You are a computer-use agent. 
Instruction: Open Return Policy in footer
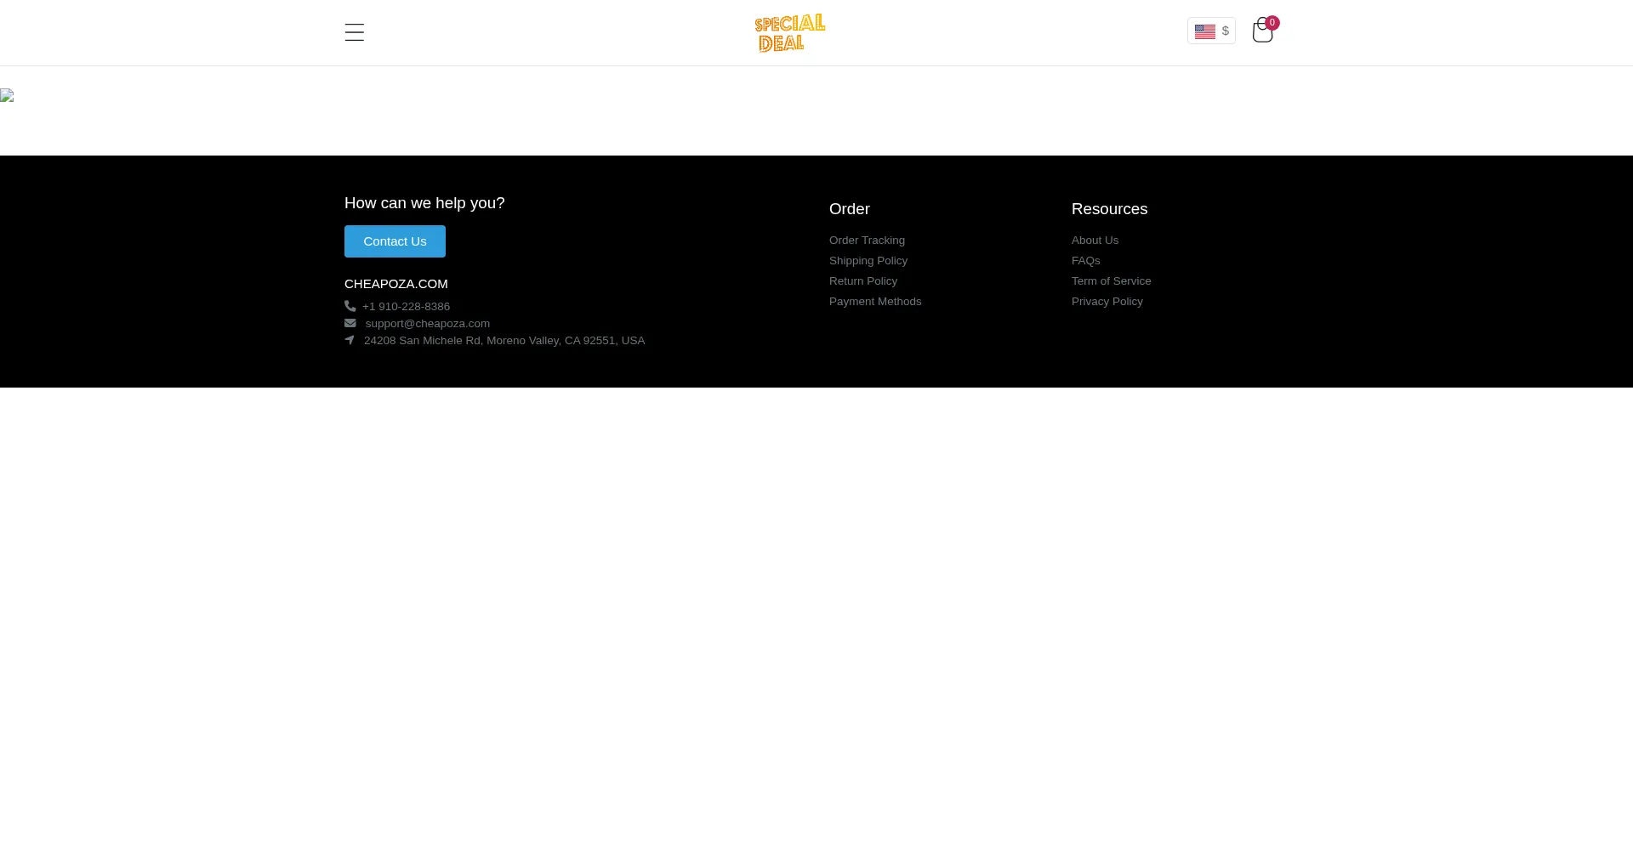[862, 281]
